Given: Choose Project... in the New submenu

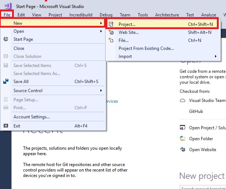Looking at the screenshot, I should point(163,24).
